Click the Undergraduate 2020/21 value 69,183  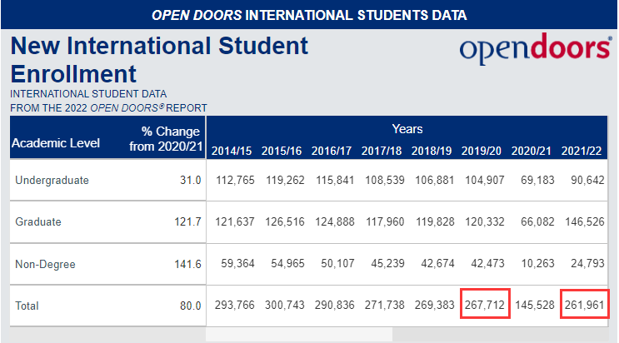point(537,181)
